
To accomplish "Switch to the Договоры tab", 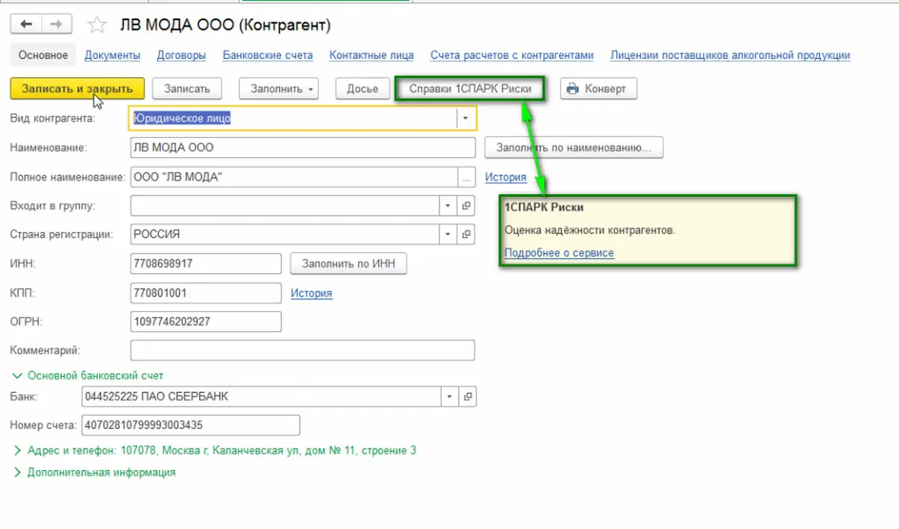I will pyautogui.click(x=181, y=55).
